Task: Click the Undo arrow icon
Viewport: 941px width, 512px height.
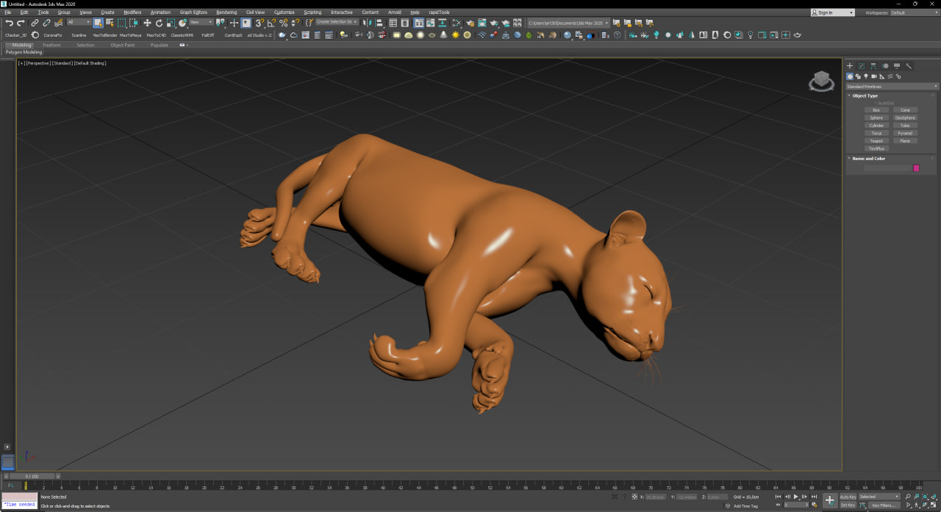Action: [x=9, y=23]
